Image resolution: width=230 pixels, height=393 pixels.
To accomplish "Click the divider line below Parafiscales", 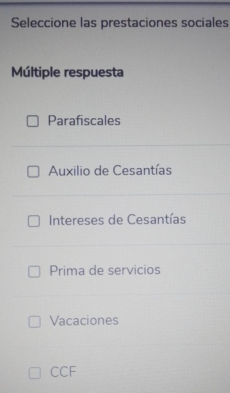I will point(120,146).
